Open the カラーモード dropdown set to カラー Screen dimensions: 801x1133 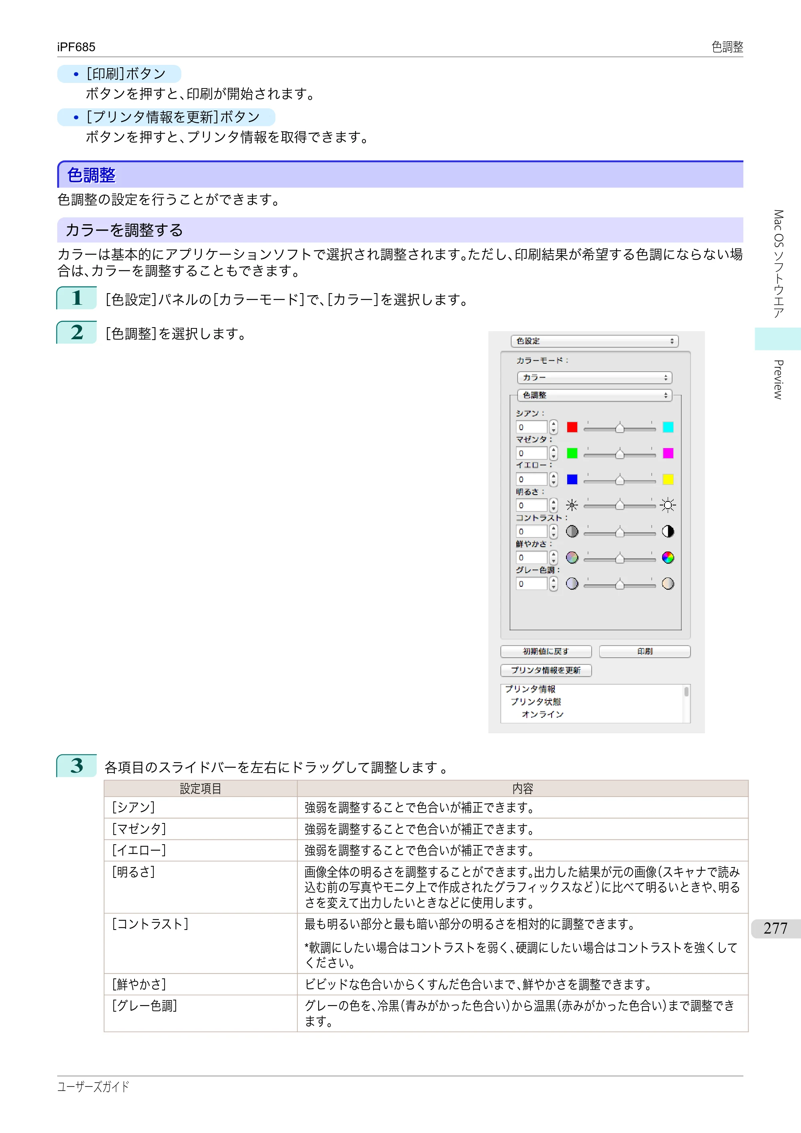click(x=594, y=378)
